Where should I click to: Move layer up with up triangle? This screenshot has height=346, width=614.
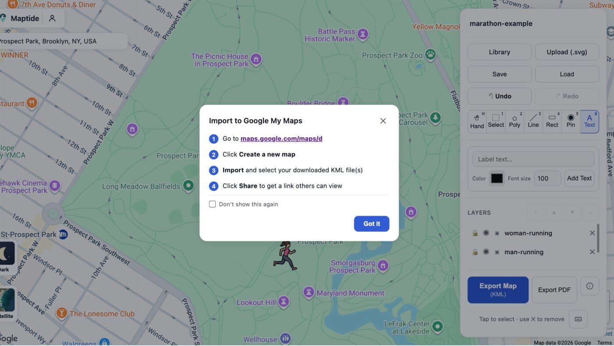point(554,213)
